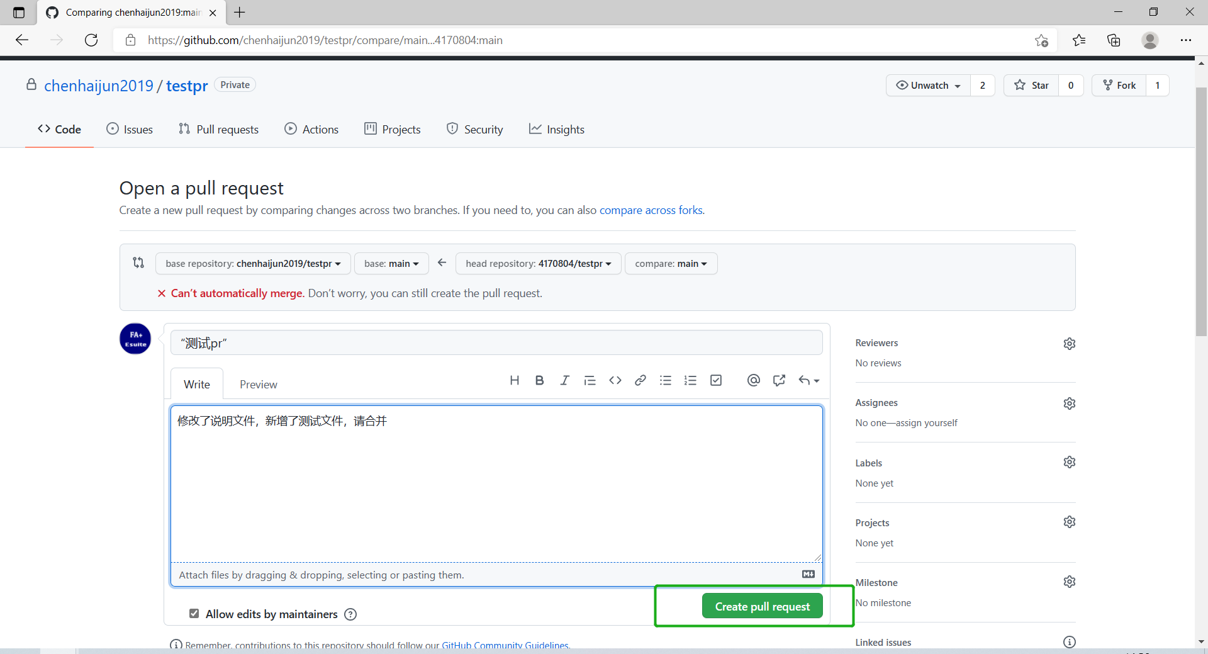The height and width of the screenshot is (654, 1208).
Task: Expand the base repository dropdown
Action: tap(253, 264)
